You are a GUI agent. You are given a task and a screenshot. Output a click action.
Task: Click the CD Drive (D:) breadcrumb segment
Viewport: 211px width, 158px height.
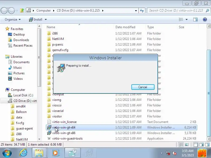click(78, 11)
